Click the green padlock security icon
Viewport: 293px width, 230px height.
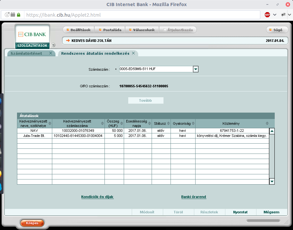(19, 15)
